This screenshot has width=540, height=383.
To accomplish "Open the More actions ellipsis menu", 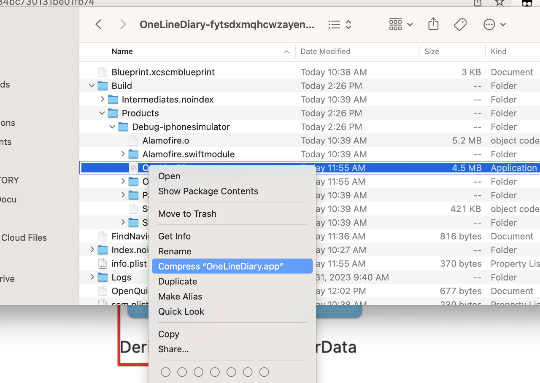I will pyautogui.click(x=494, y=25).
